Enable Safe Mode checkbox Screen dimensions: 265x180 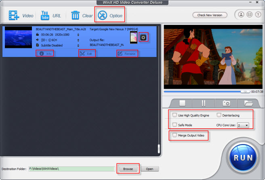coord(175,125)
